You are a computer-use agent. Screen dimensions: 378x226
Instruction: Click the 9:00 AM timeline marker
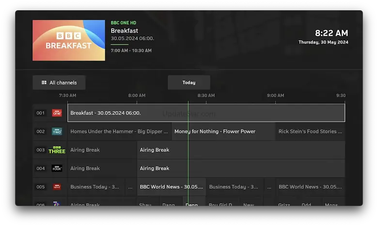275,96
